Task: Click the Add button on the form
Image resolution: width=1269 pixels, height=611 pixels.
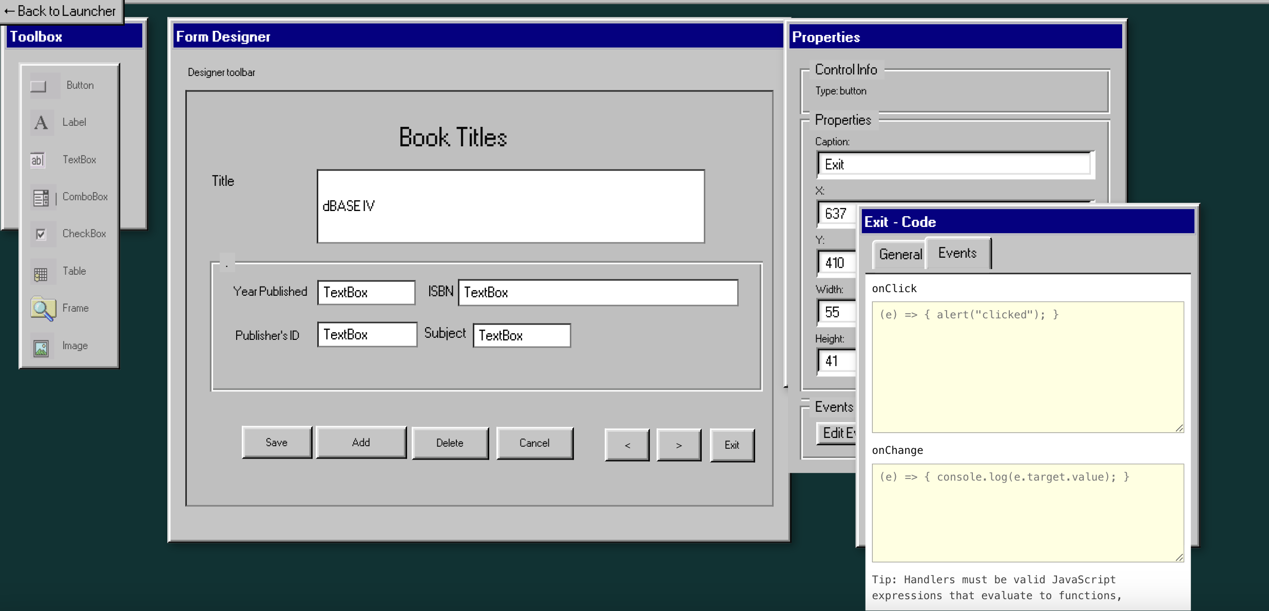Action: (x=361, y=442)
